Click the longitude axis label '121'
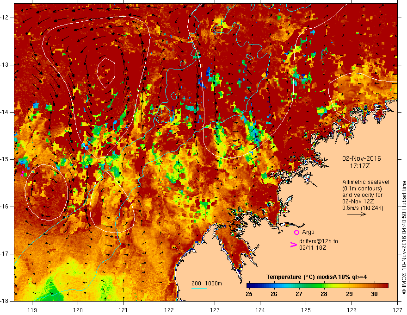Viewport: 407px width, 315px height. tap(123, 310)
